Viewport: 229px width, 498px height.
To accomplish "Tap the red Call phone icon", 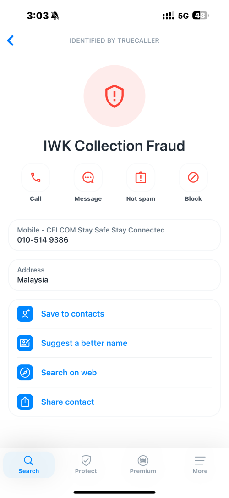I will (35, 177).
